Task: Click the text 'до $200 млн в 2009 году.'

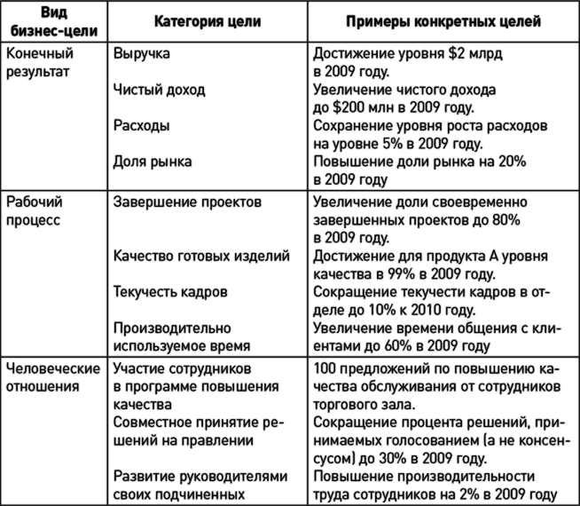Action: [x=394, y=107]
